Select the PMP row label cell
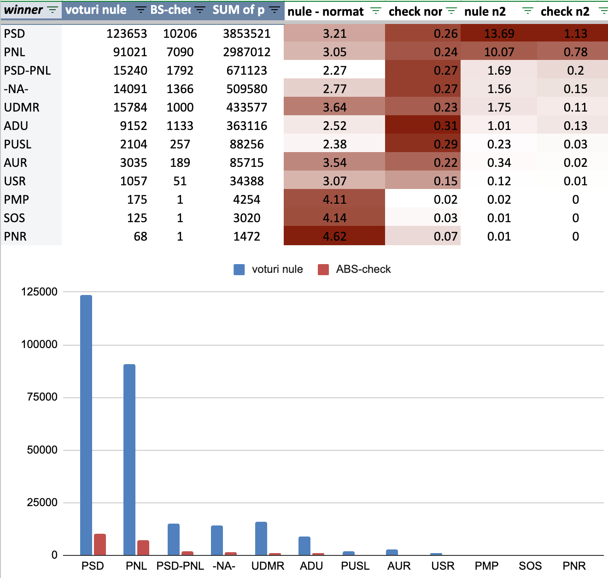608x578 pixels. pyautogui.click(x=31, y=200)
